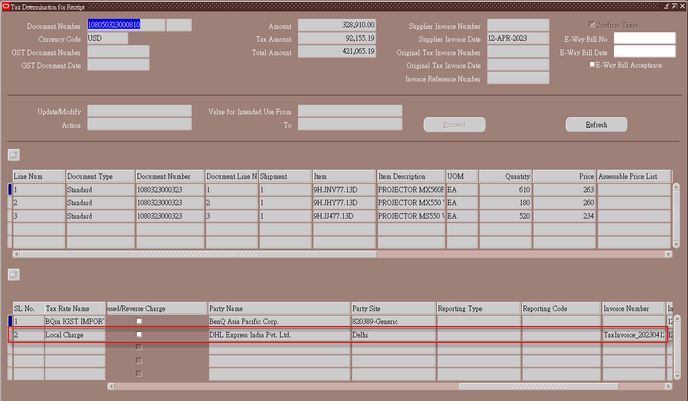688x401 pixels.
Task: Click the Update/Modify field
Action: 139,110
